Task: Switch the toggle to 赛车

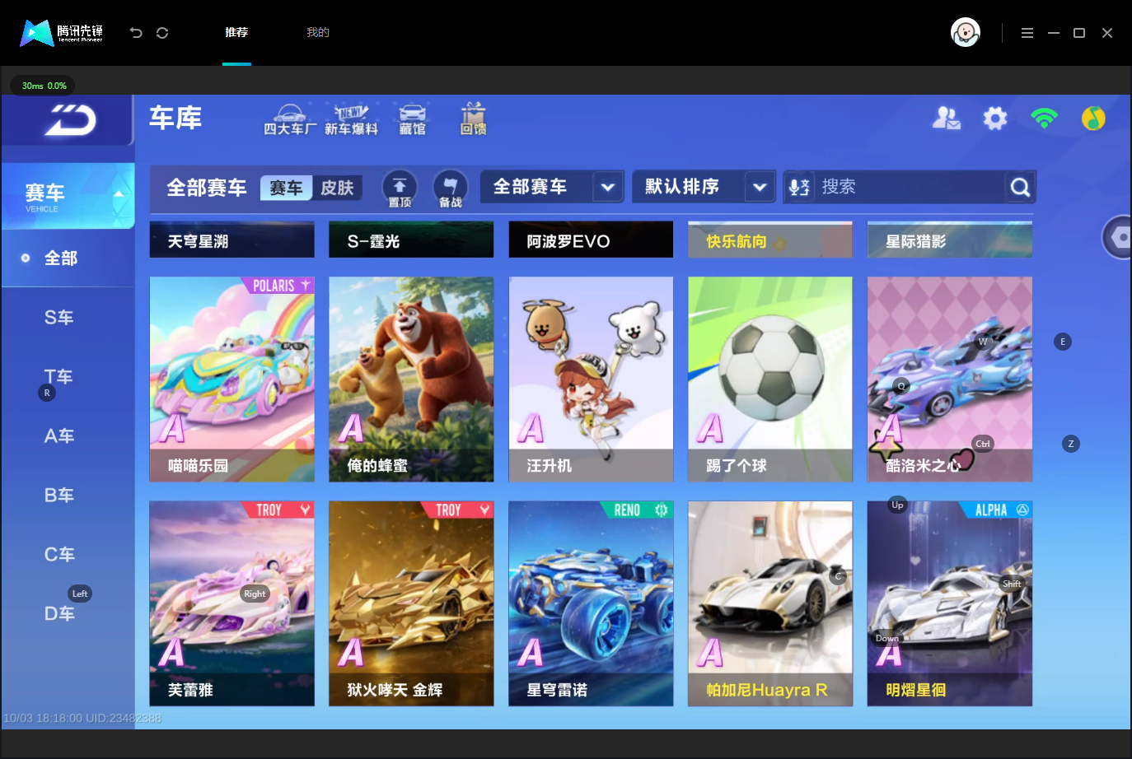Action: point(286,188)
